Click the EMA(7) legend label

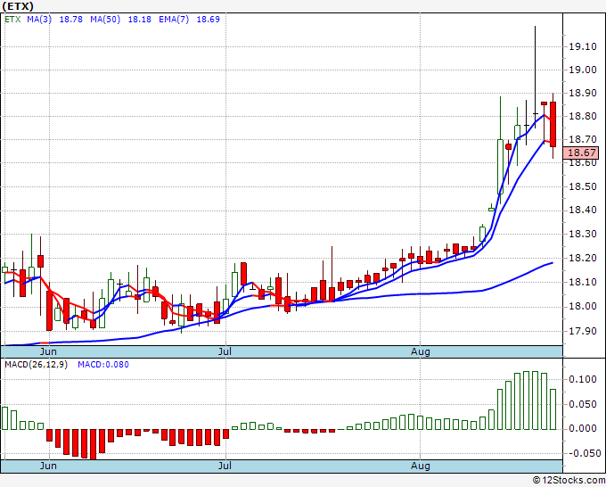(174, 20)
